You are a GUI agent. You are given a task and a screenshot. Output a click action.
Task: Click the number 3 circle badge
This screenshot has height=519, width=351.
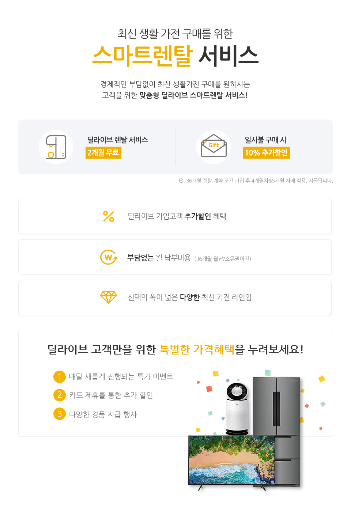(x=60, y=414)
